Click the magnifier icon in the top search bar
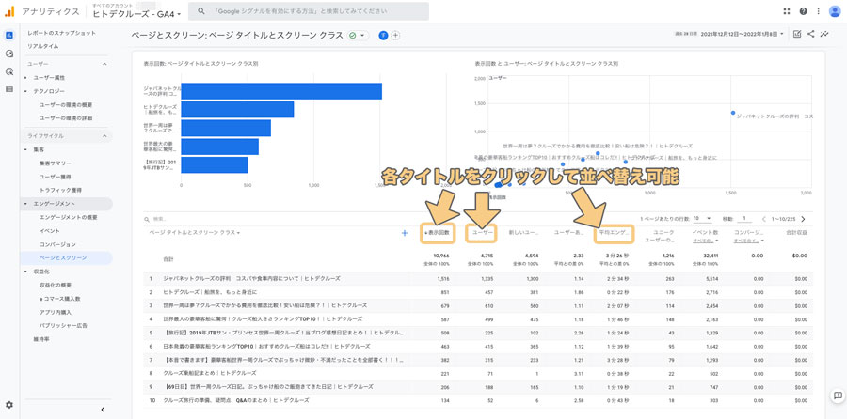 coord(201,11)
